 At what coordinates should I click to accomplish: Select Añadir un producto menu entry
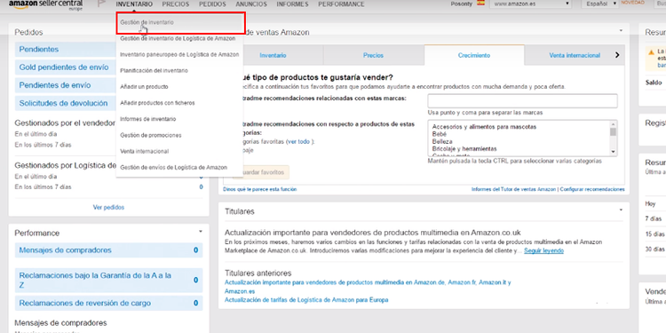click(144, 87)
